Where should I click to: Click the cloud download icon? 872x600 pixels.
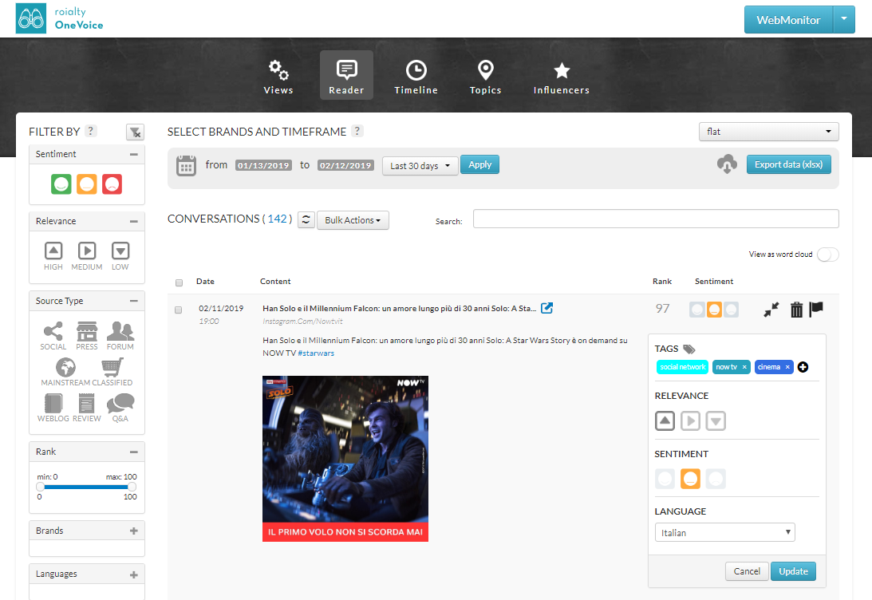coord(727,164)
